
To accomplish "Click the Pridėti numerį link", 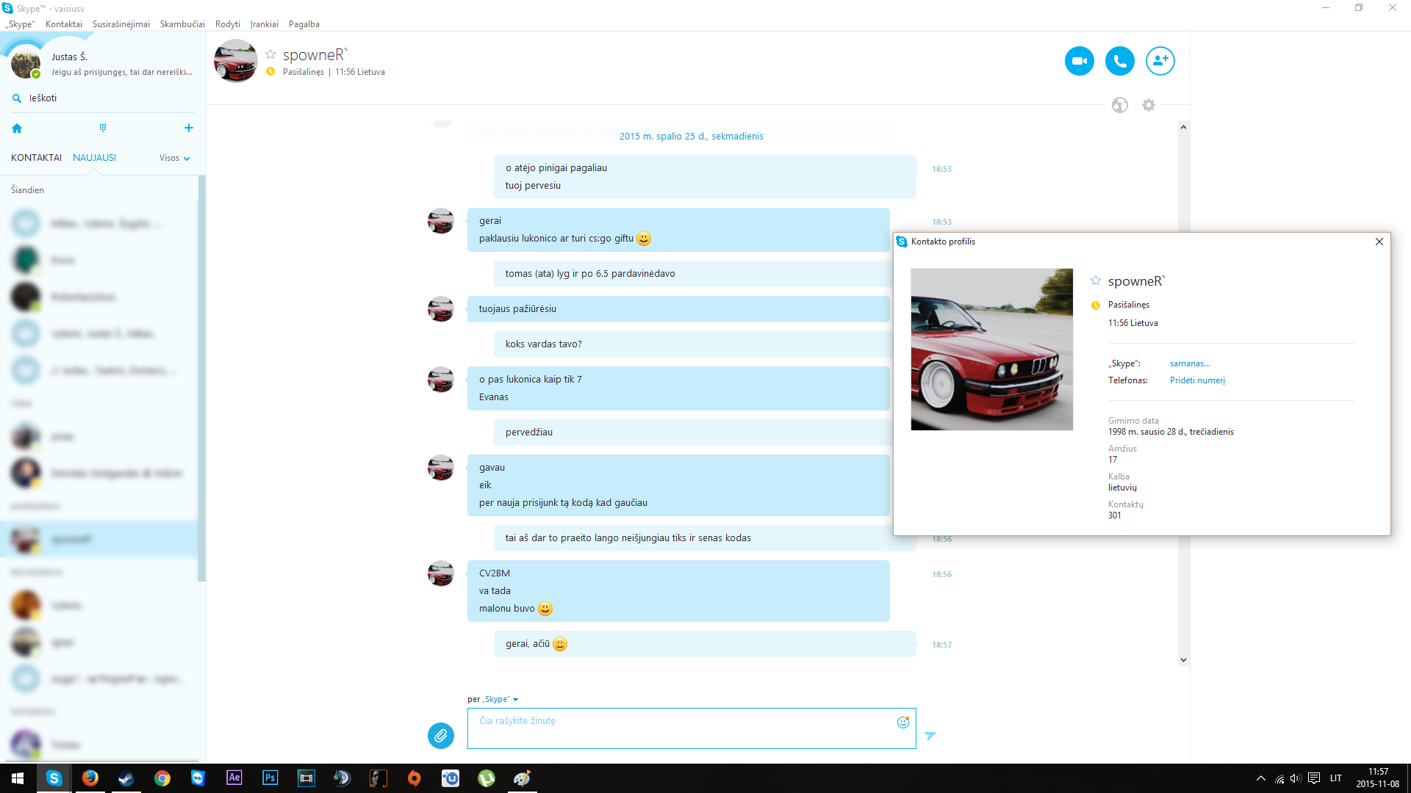I will pyautogui.click(x=1197, y=380).
